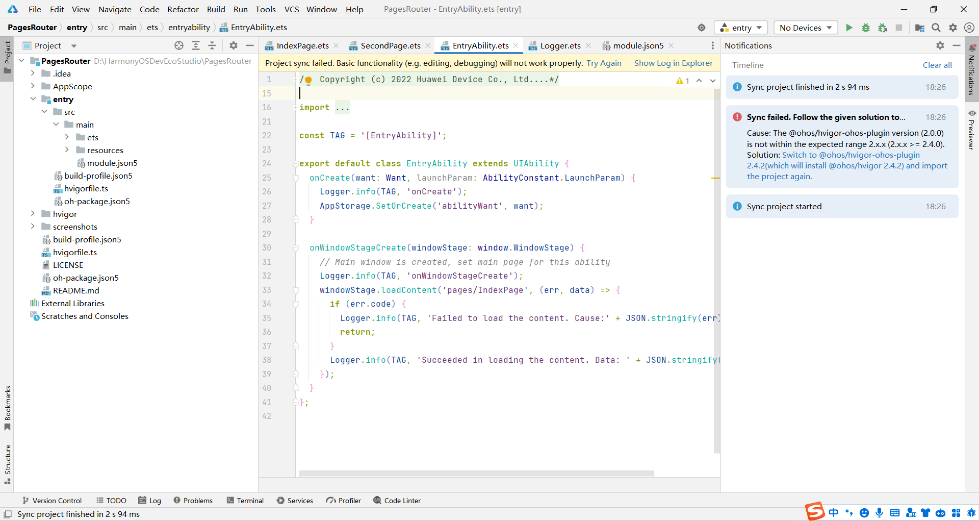979x521 pixels.
Task: Open the VCS menu
Action: [292, 9]
